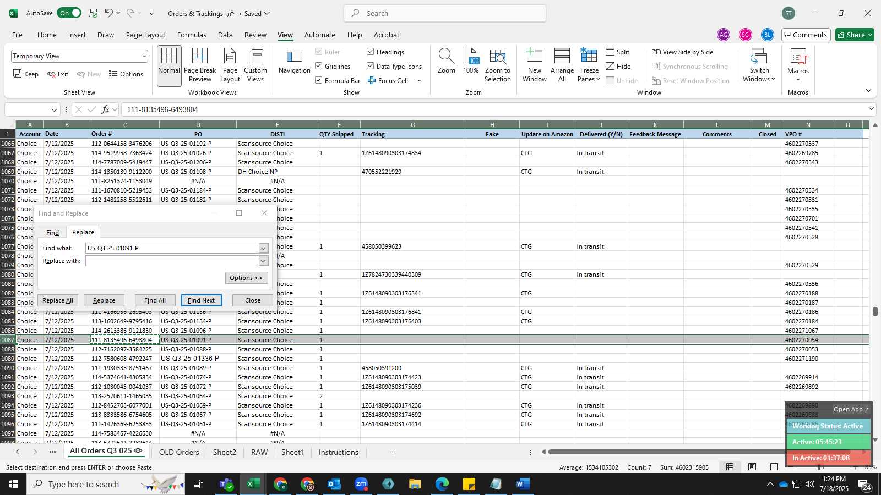
Task: Click Zoom to Selection
Action: (498, 65)
